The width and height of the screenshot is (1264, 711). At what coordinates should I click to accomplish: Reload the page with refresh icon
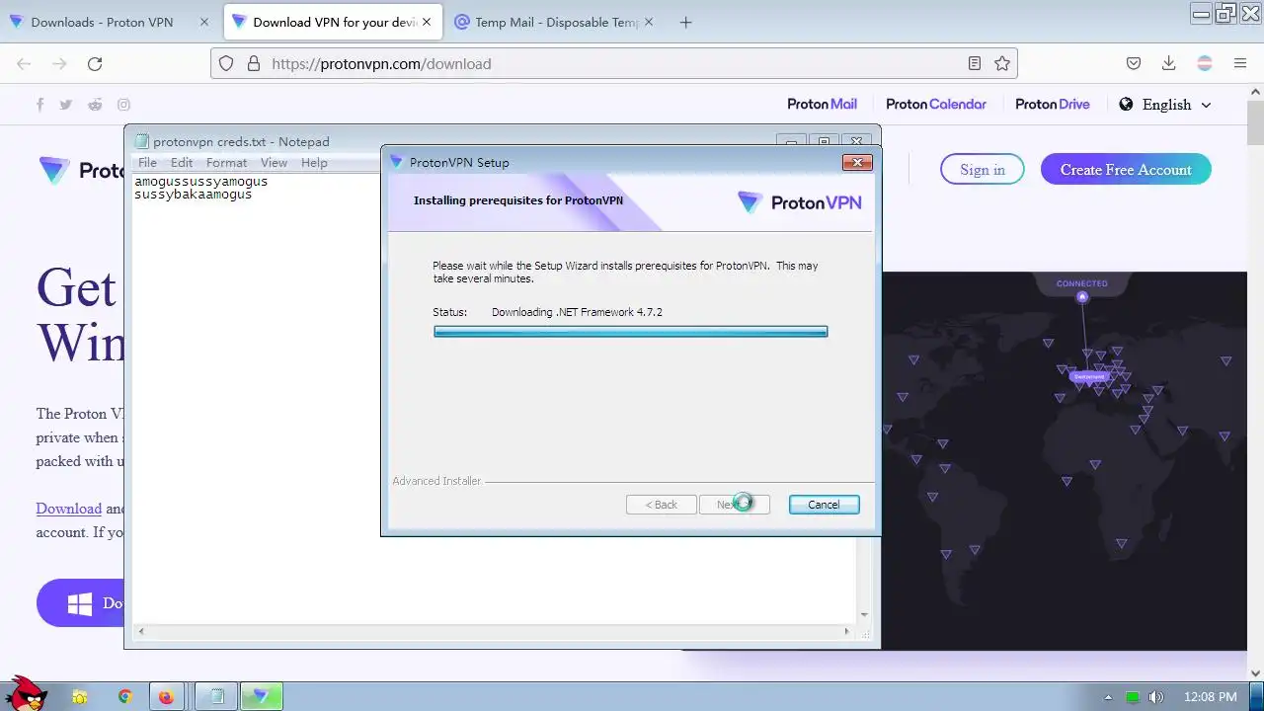(x=95, y=63)
